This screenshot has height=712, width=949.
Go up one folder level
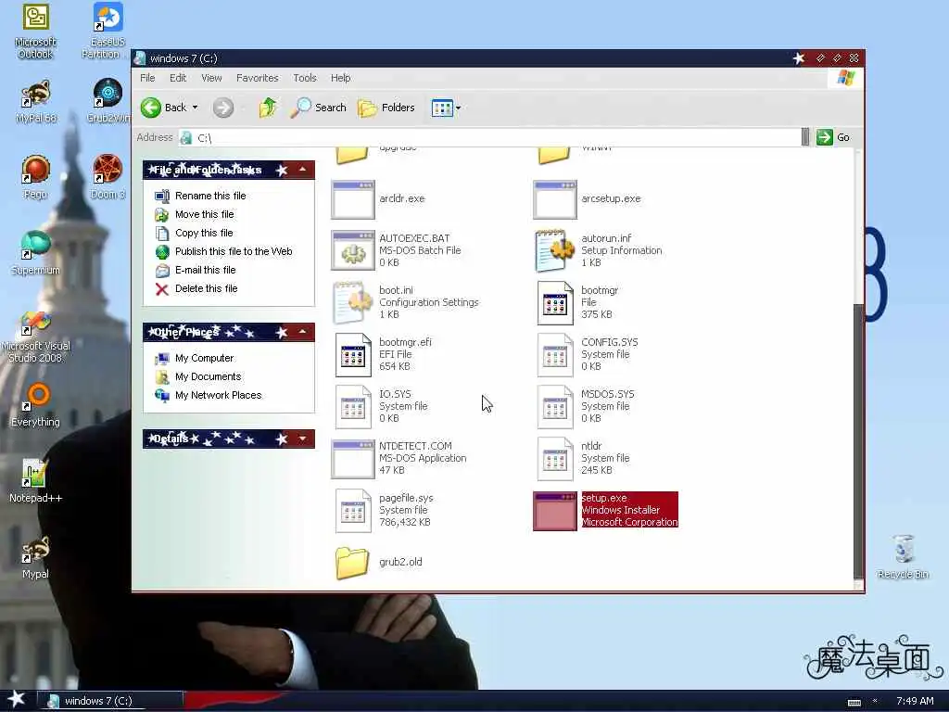(x=268, y=108)
